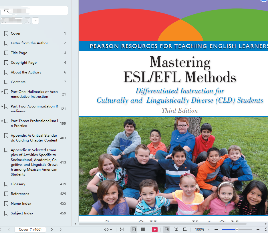268x233 pixels.
Task: Toggle actual size 1:1 view
Action: point(166,230)
